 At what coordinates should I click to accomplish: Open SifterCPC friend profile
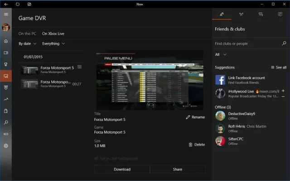coord(251,141)
